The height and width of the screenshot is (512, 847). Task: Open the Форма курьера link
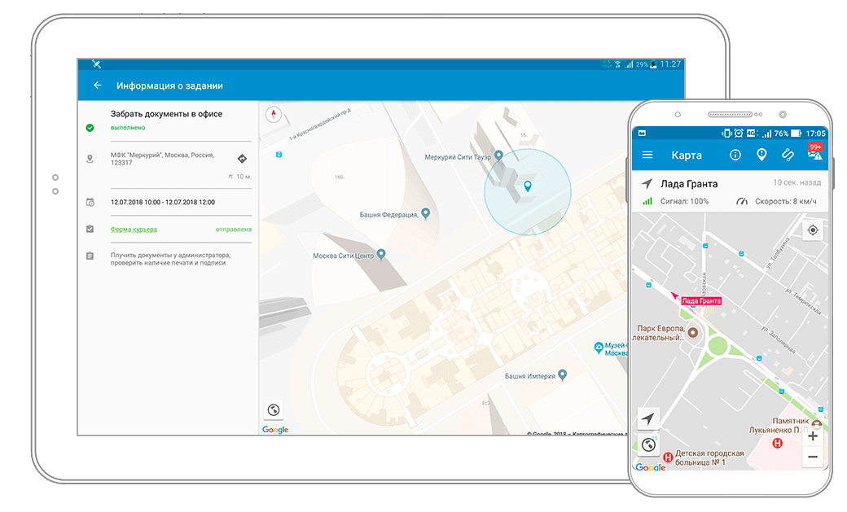coord(134,230)
